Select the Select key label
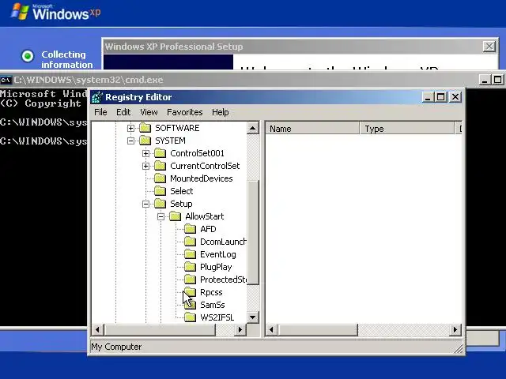The image size is (506, 379). pos(181,191)
